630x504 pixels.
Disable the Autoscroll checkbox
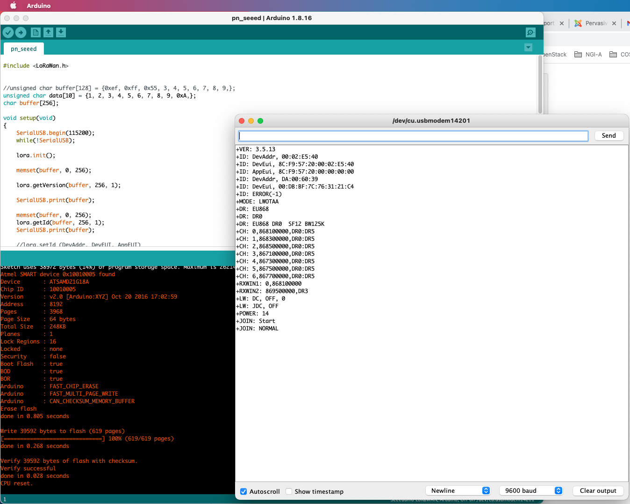[243, 491]
